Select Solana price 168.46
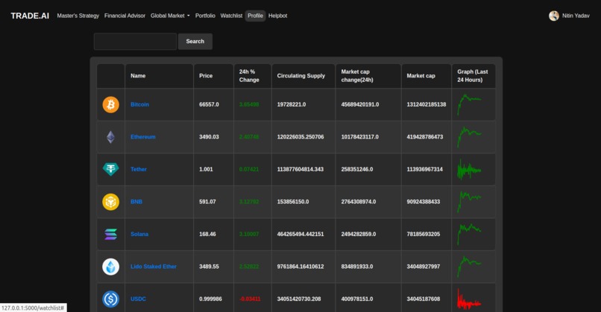This screenshot has height=312, width=601. (207, 235)
